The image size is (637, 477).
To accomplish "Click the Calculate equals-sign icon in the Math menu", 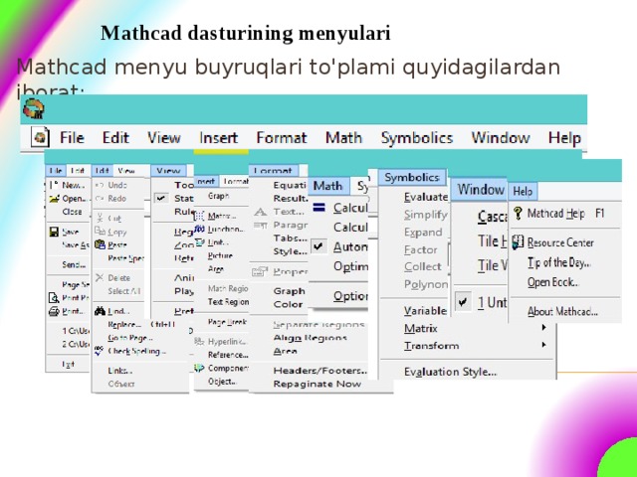I will pyautogui.click(x=318, y=208).
